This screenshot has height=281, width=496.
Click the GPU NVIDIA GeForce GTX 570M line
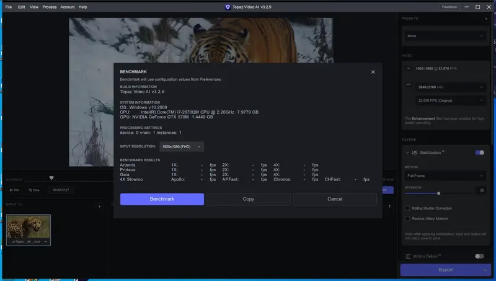[166, 117]
